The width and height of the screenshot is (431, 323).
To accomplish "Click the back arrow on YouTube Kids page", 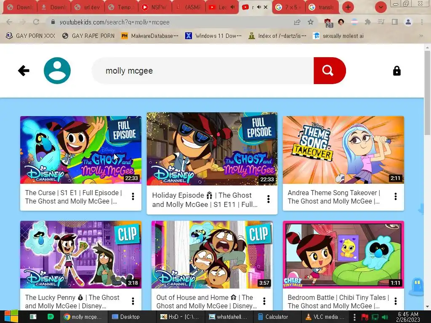I will [x=24, y=71].
